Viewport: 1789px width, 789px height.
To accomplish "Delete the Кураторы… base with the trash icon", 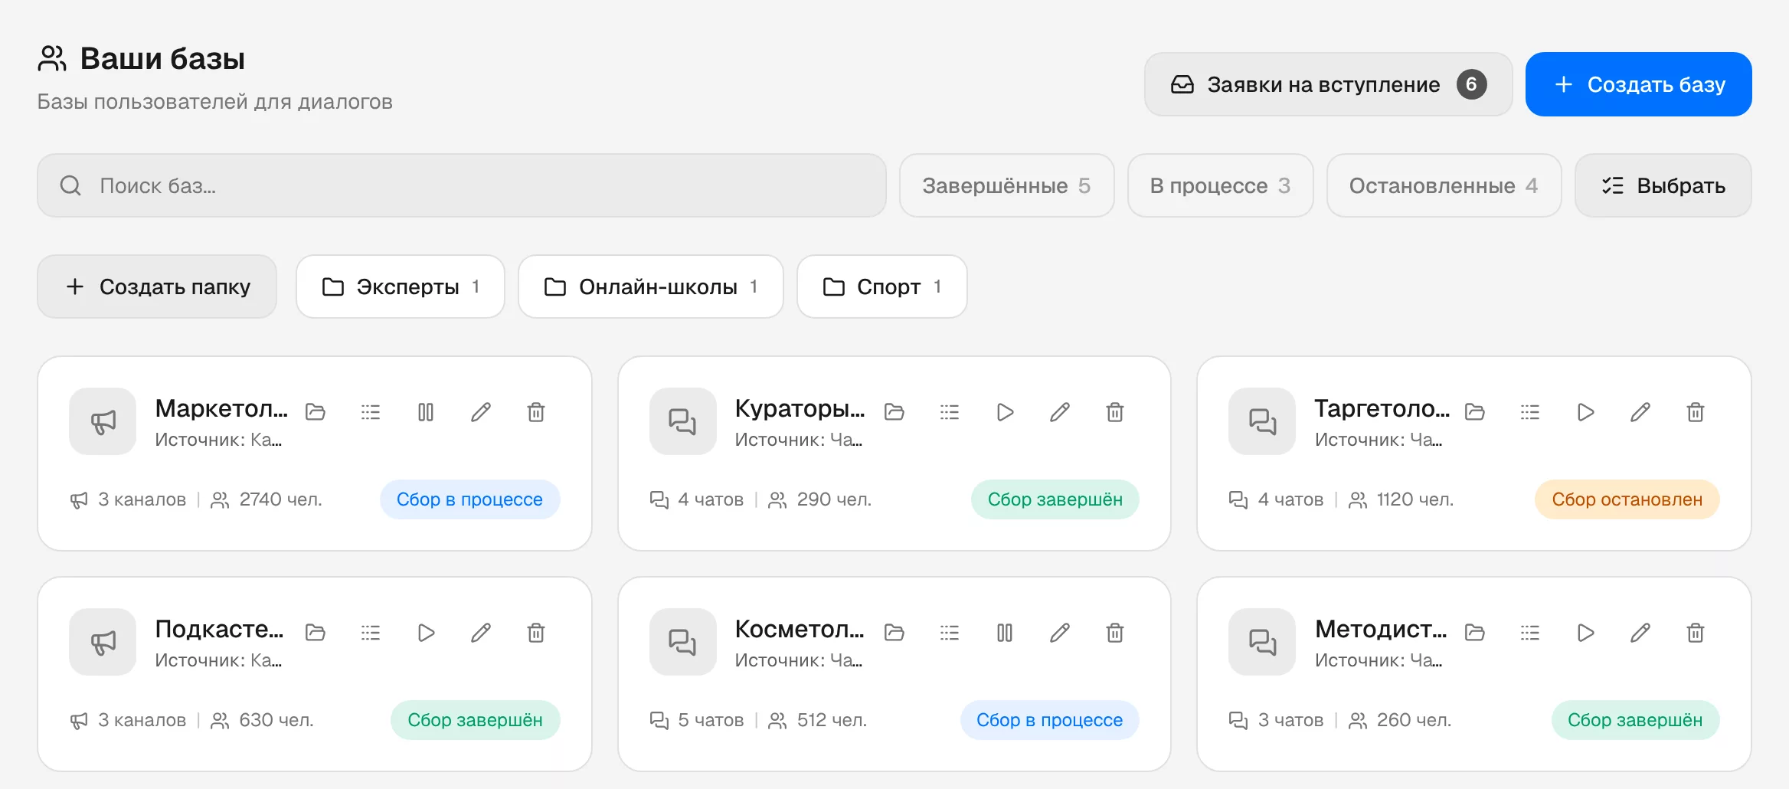I will [x=1115, y=413].
